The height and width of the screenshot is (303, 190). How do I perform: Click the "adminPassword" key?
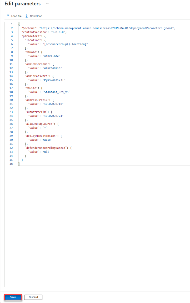pyautogui.click(x=37, y=76)
